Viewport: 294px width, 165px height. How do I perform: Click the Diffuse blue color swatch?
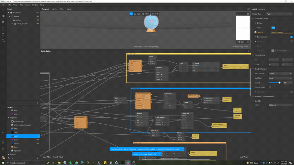pos(273,27)
